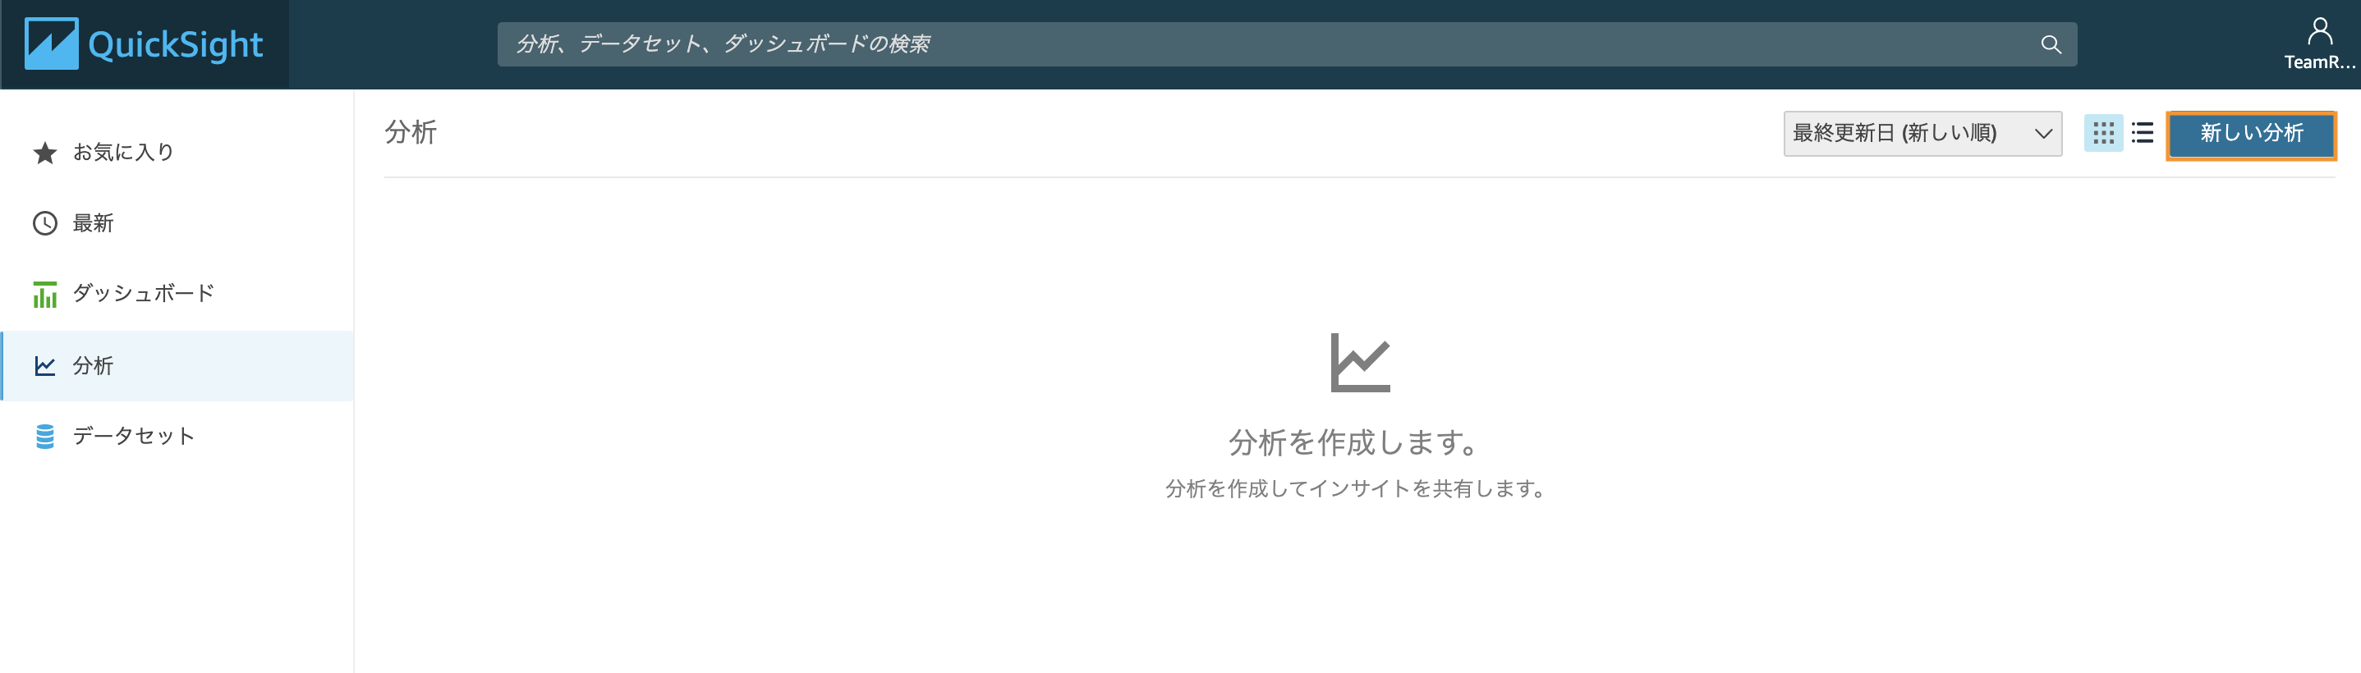
Task: Click the 分析、データセット、ダッシュボードの検索 search field
Action: [x=1286, y=44]
